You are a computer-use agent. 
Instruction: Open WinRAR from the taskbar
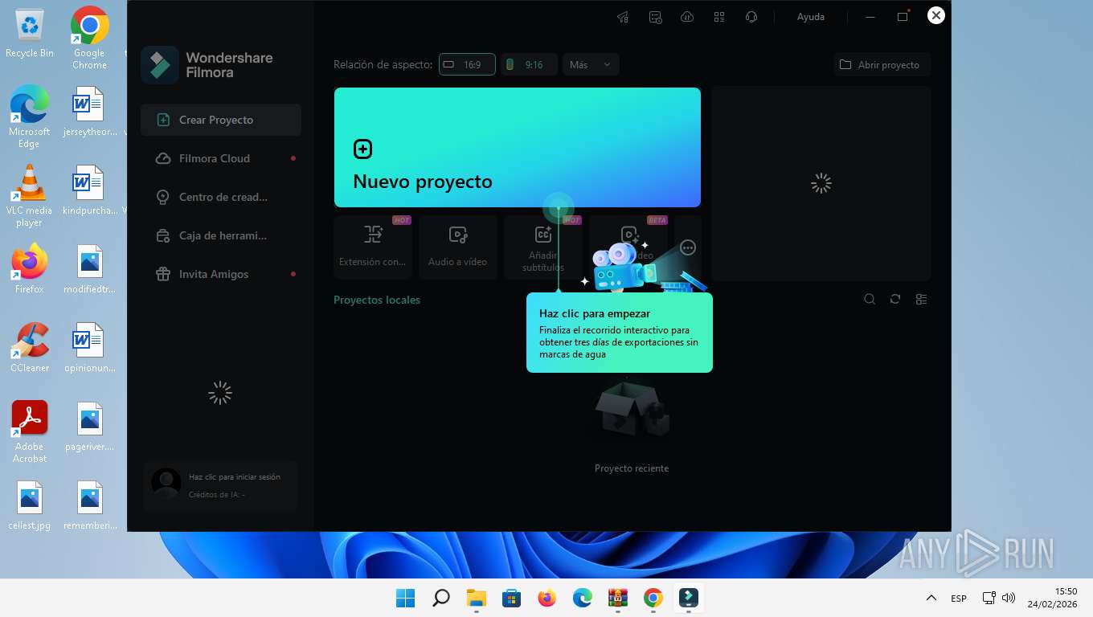point(618,598)
